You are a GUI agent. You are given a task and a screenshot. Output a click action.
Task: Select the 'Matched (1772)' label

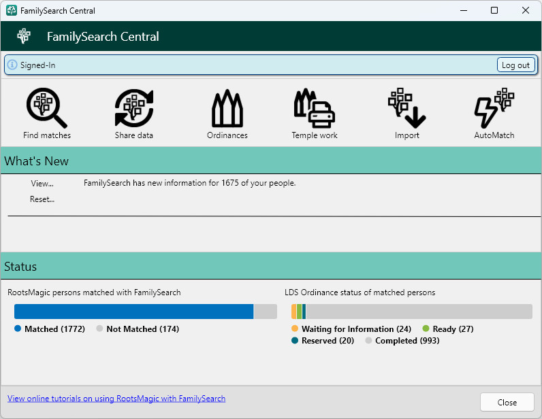pos(54,329)
